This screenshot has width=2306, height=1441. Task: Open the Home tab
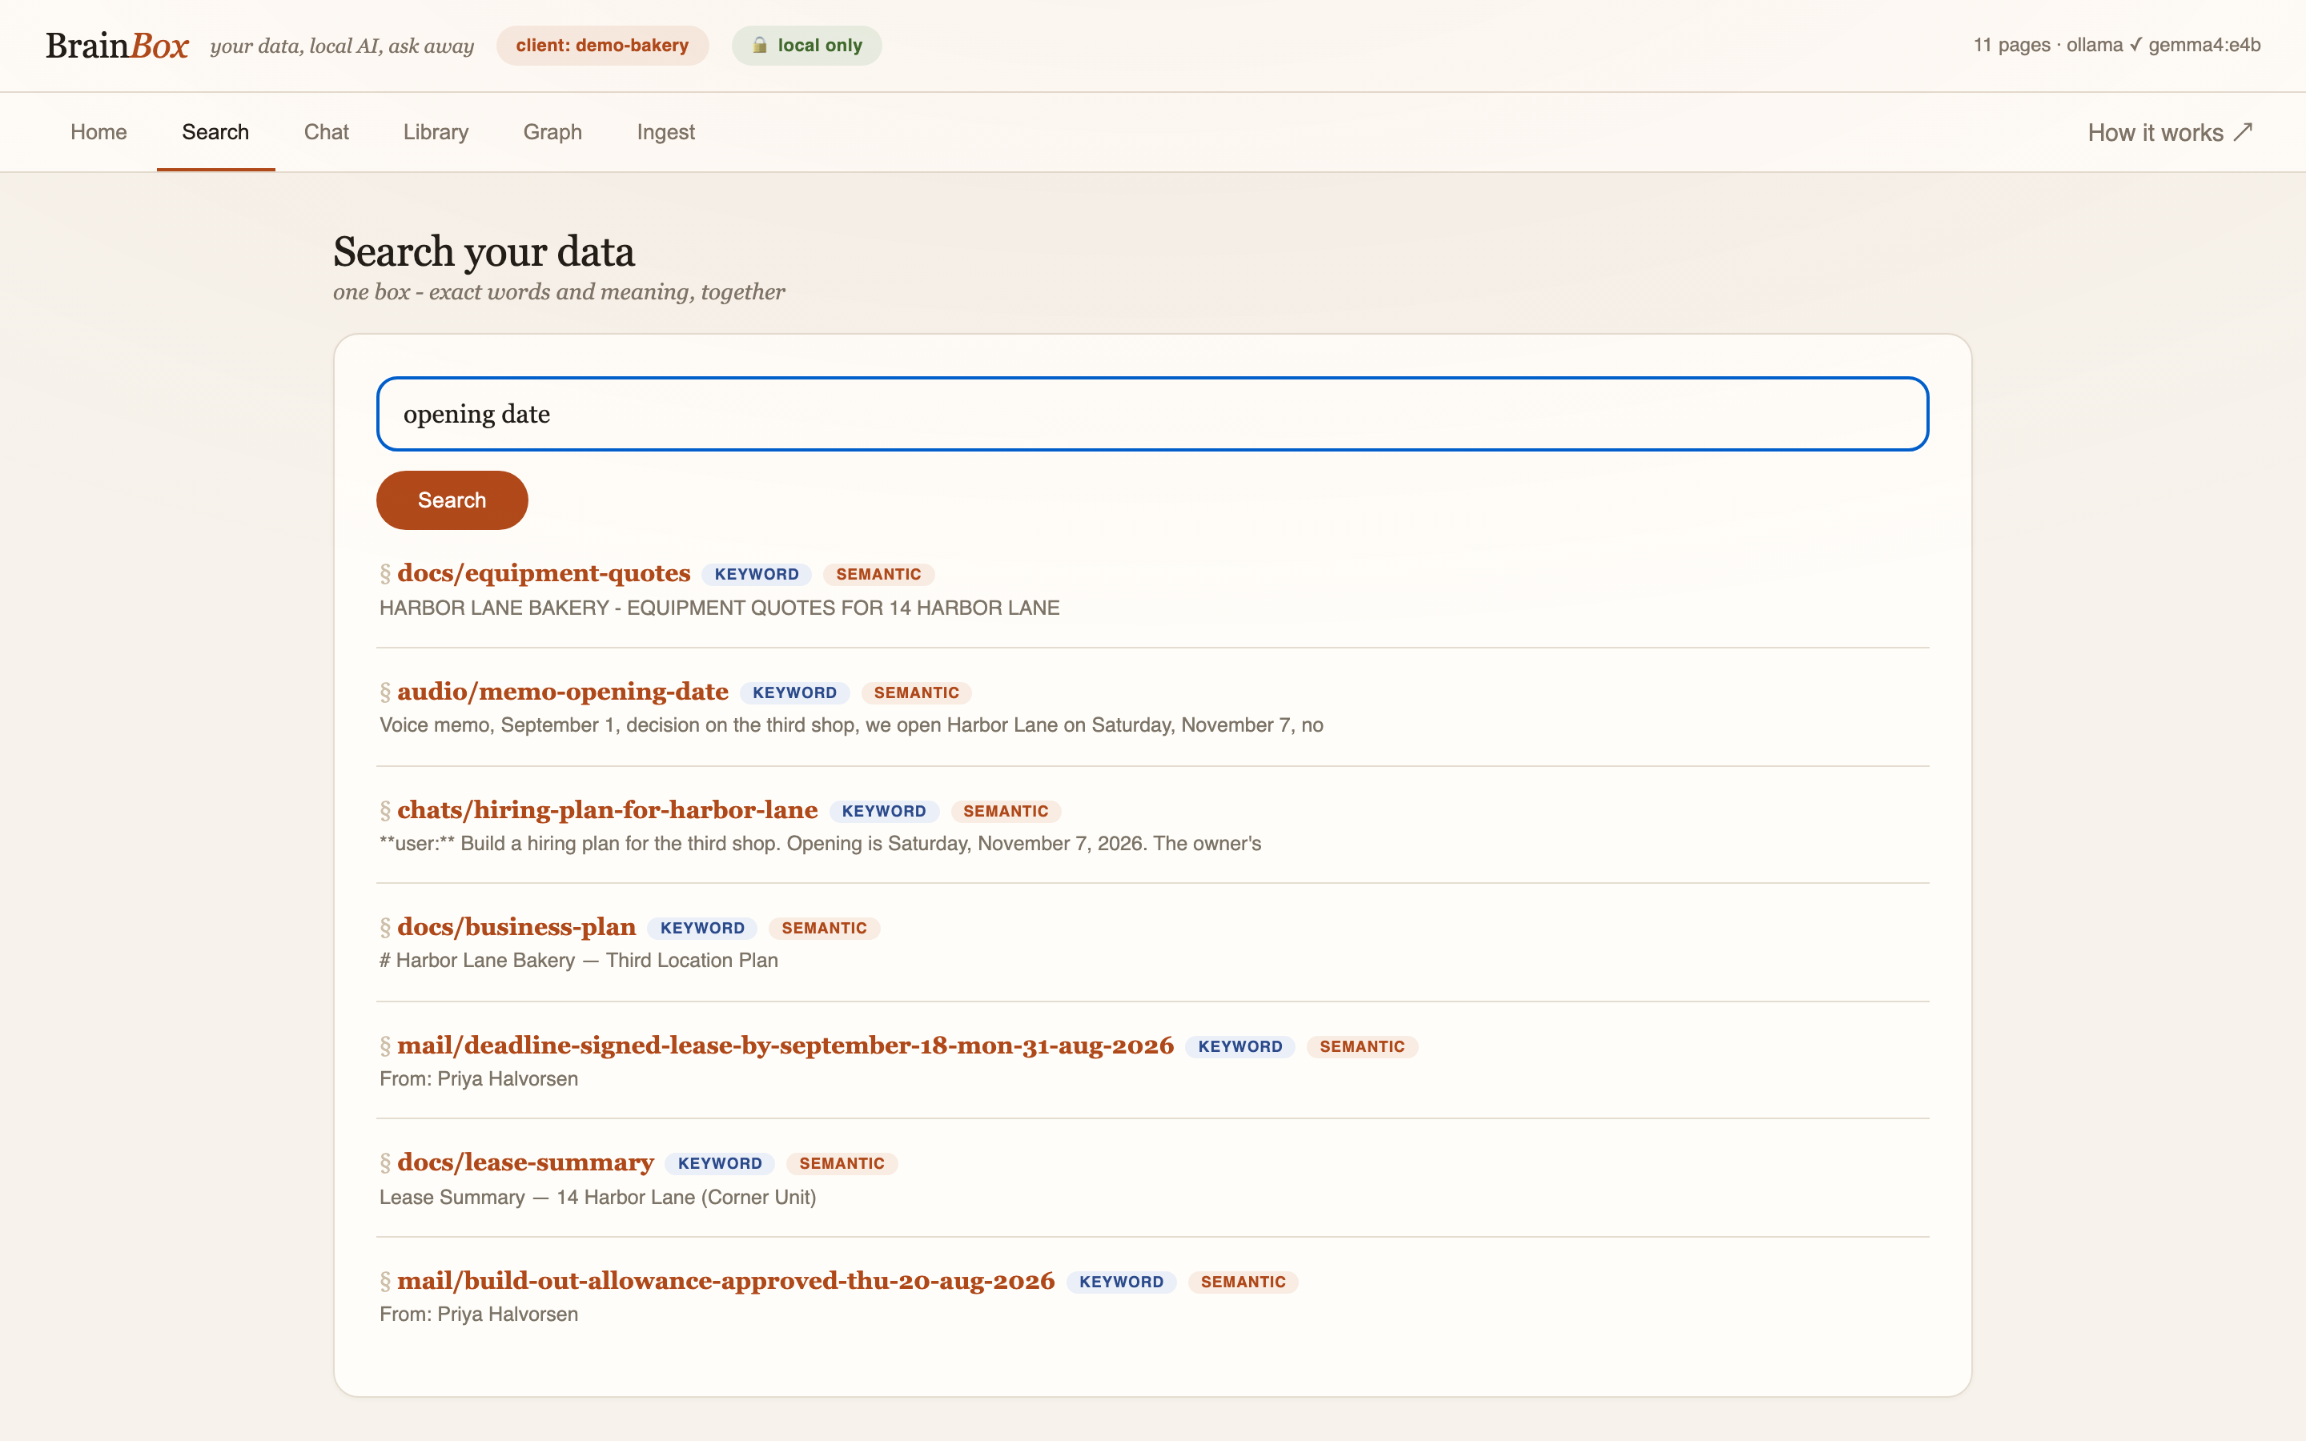98,131
